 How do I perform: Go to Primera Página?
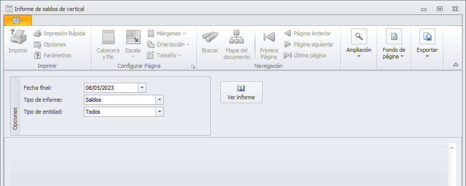pos(269,37)
